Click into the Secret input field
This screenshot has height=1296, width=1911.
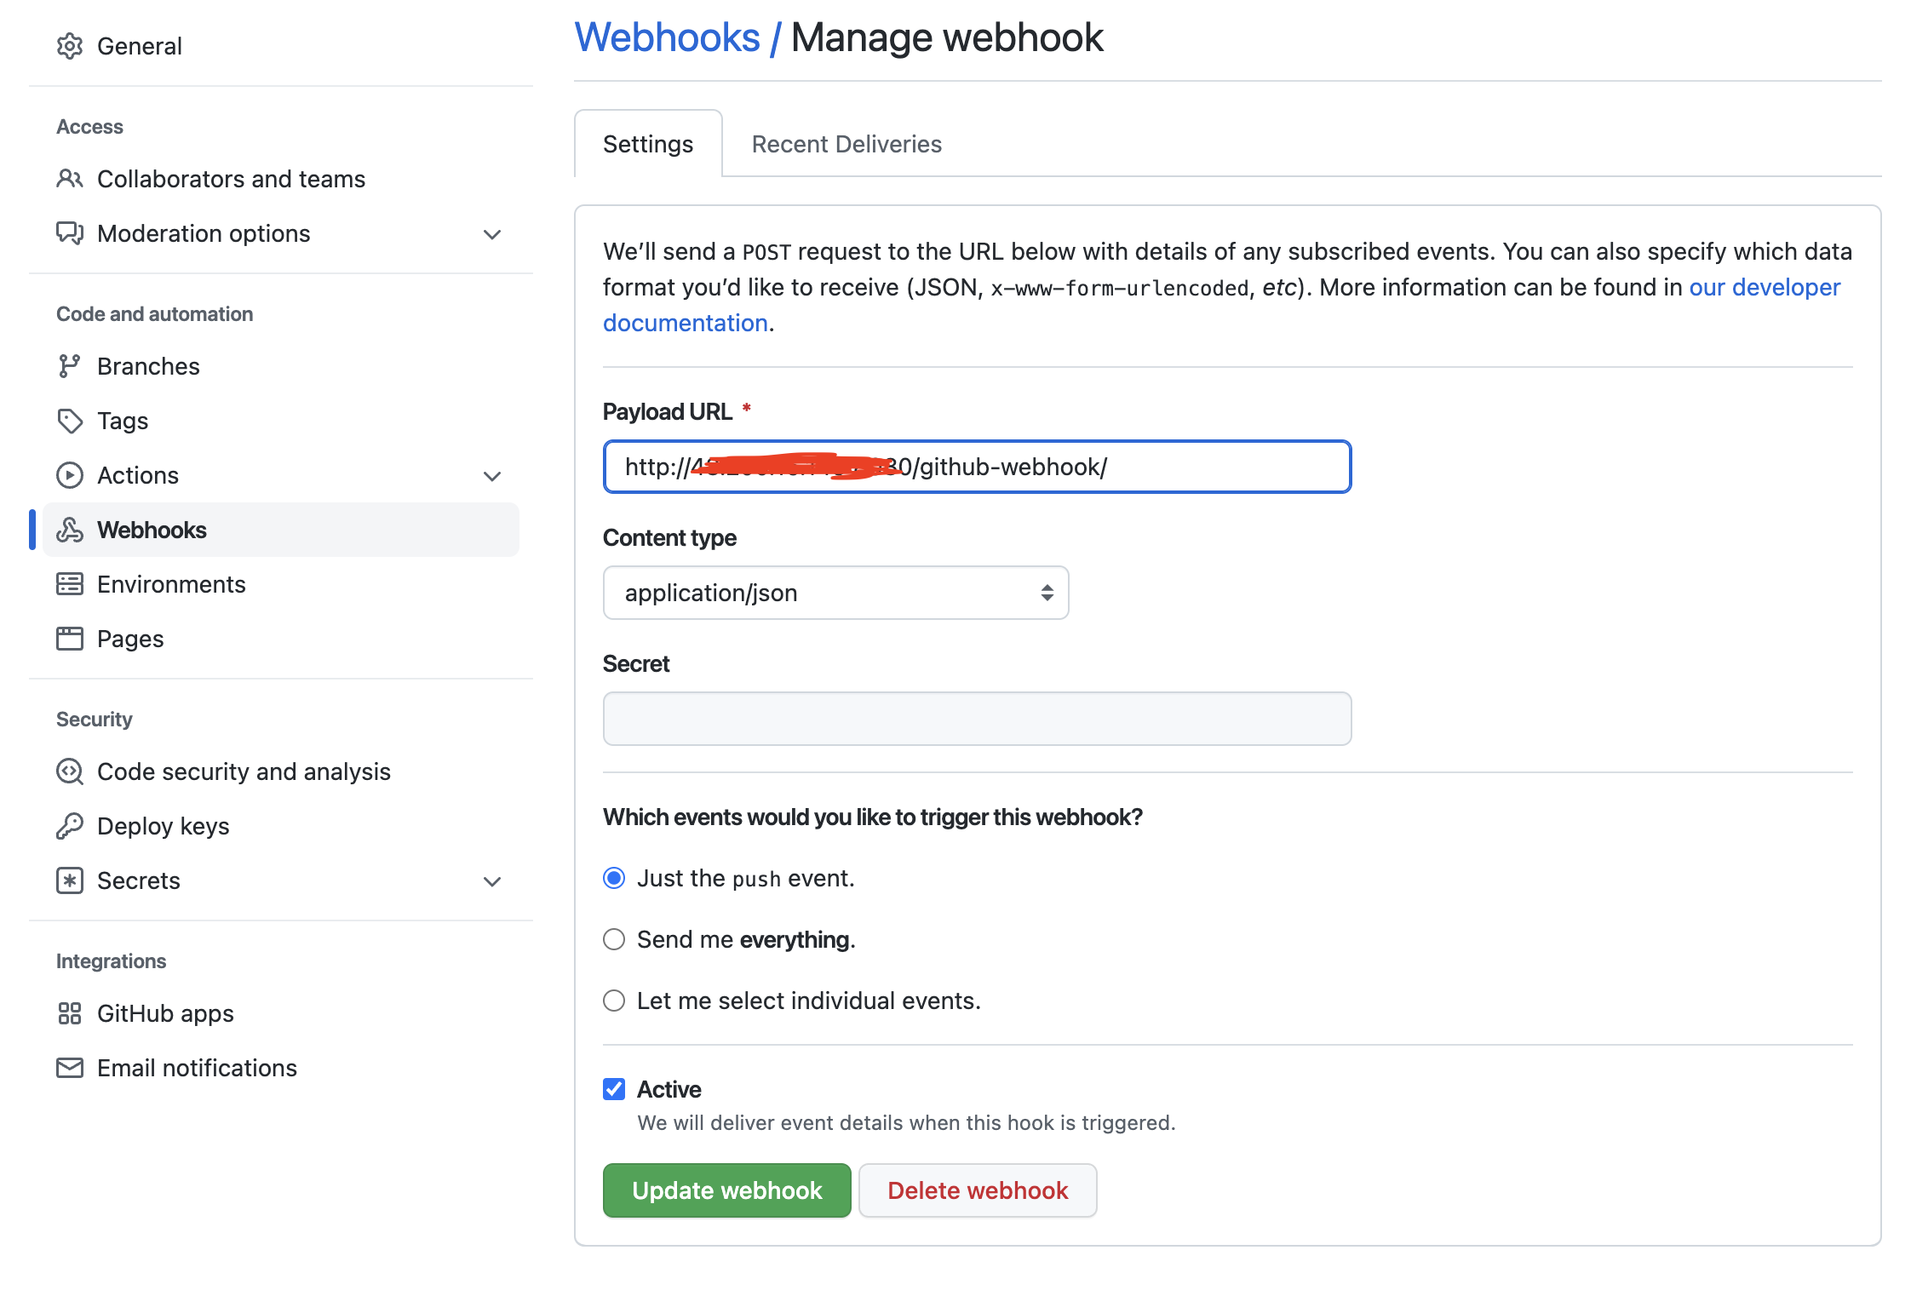977,719
